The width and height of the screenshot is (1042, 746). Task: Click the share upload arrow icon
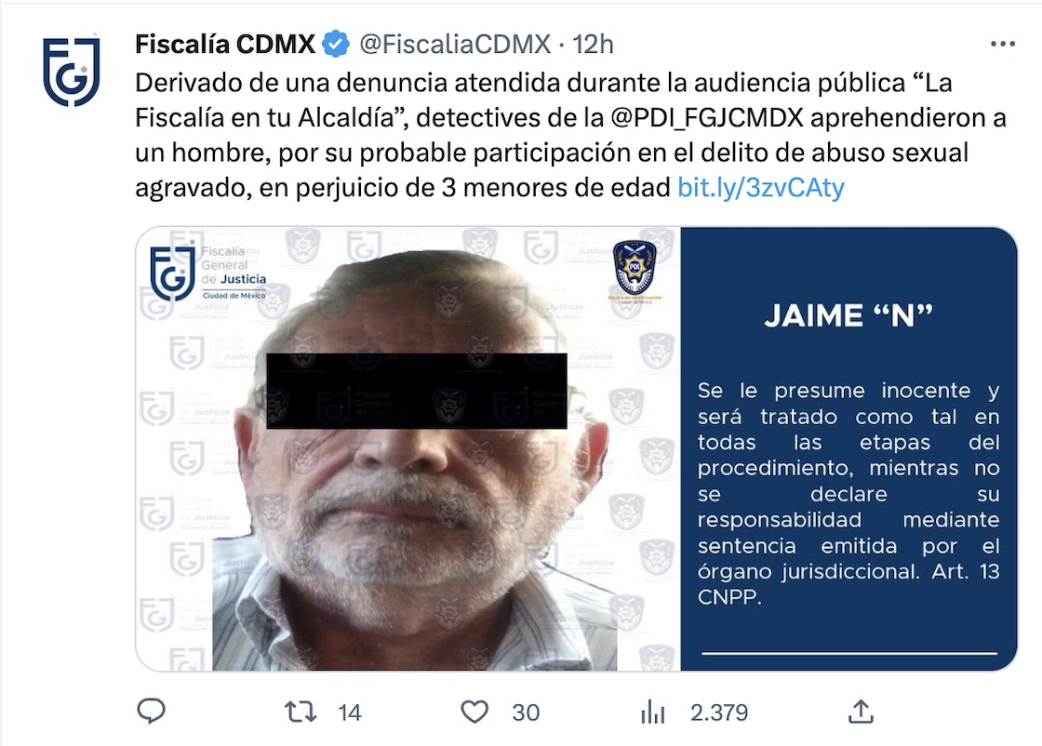click(861, 712)
